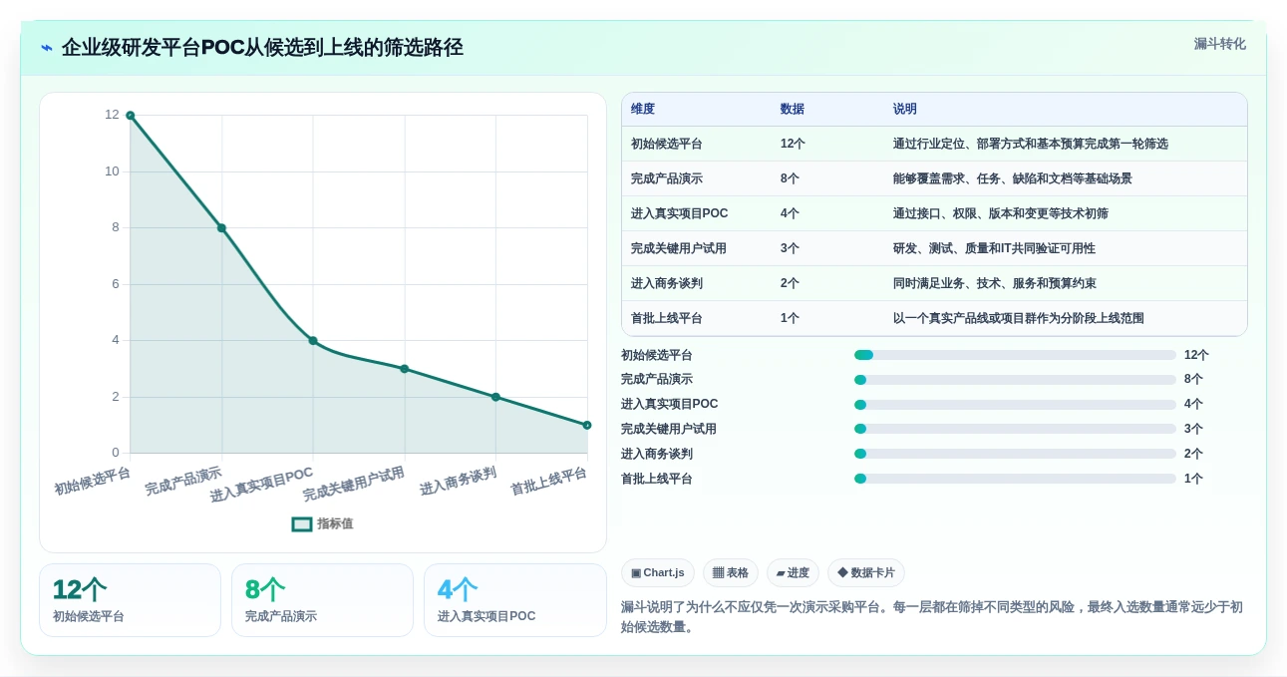Viewport: 1287px width, 677px height.
Task: Click the 完成产品演示 progress bar
Action: tap(1015, 380)
